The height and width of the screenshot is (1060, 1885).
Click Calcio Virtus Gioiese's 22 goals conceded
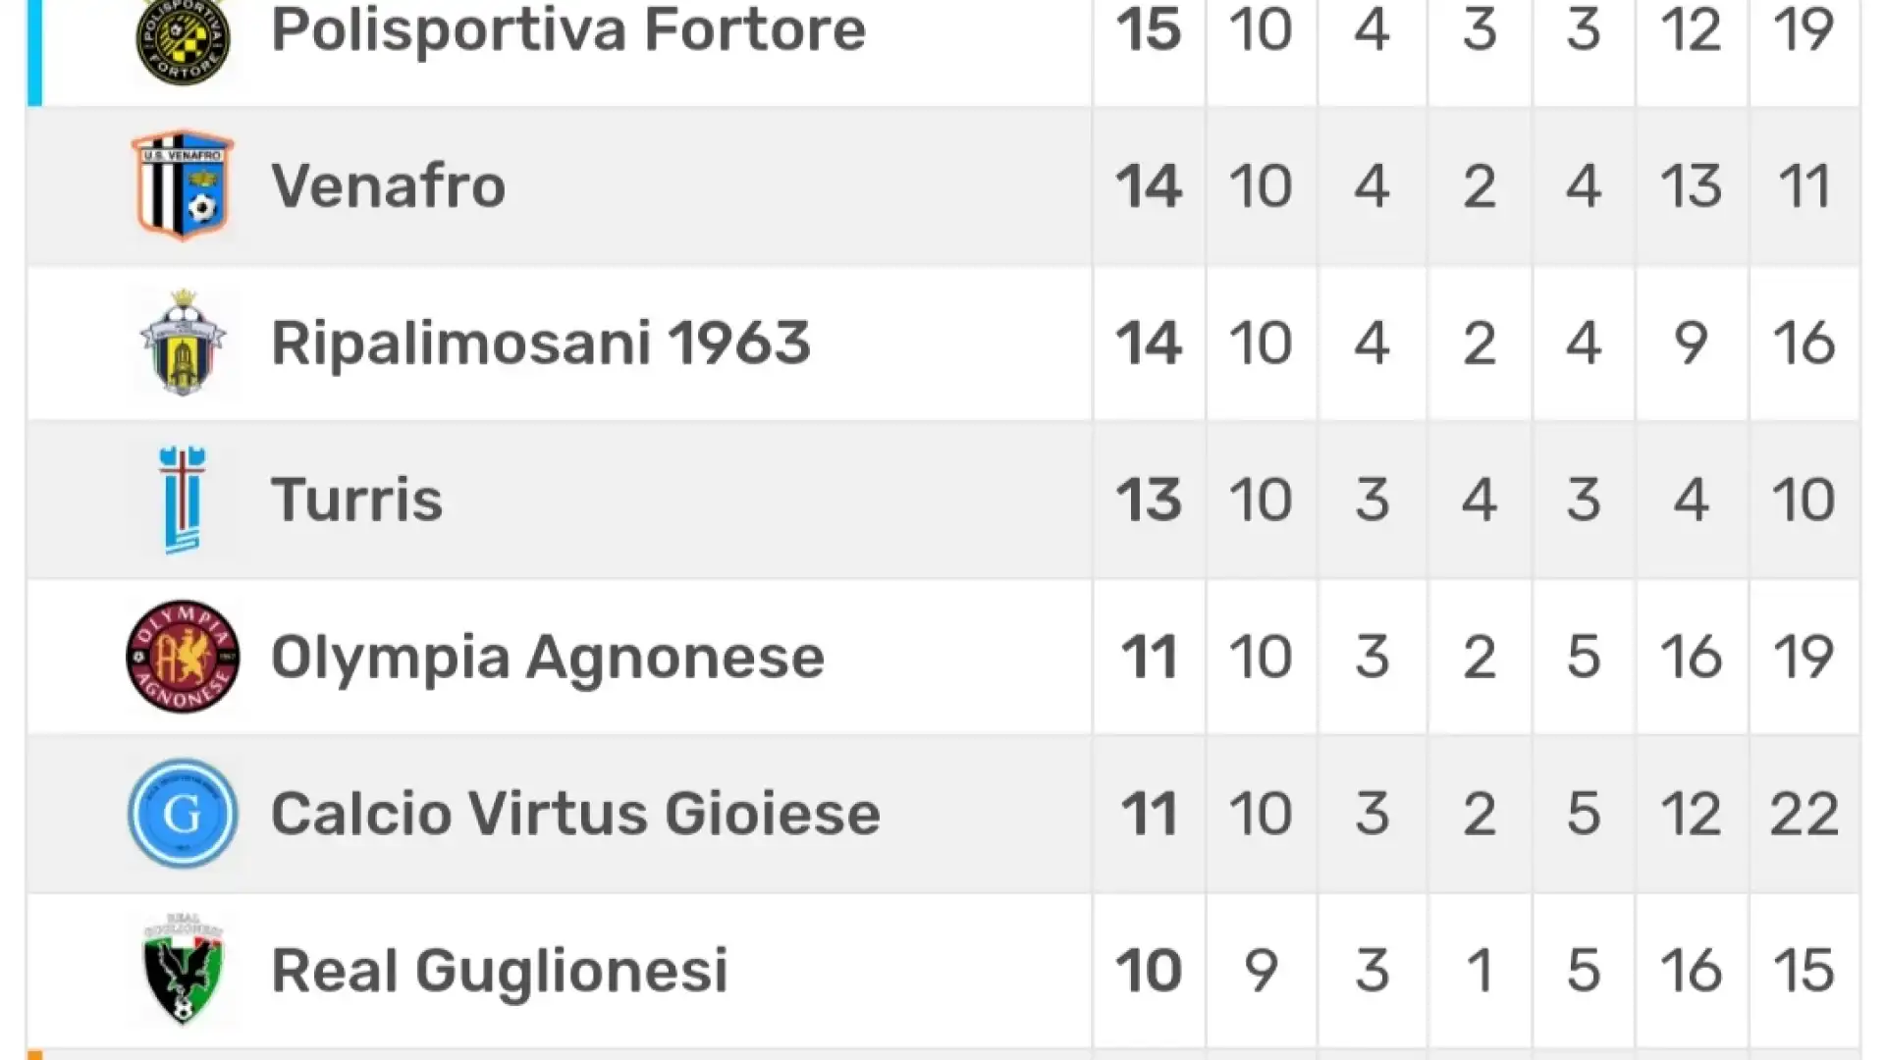click(1804, 814)
